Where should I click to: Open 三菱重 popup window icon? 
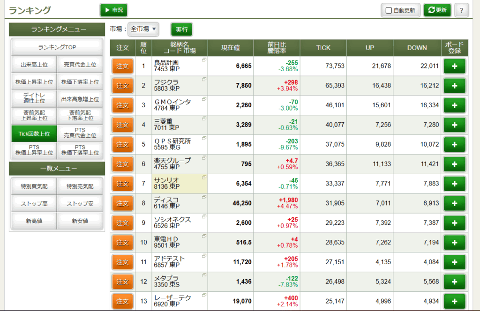point(204,118)
